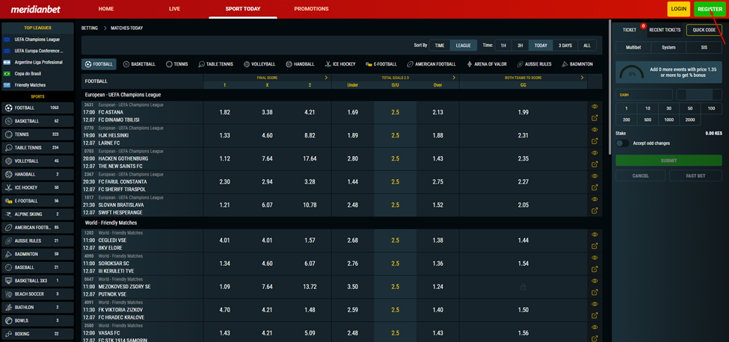Select the System ticket tab
This screenshot has height=342, width=729.
(668, 47)
